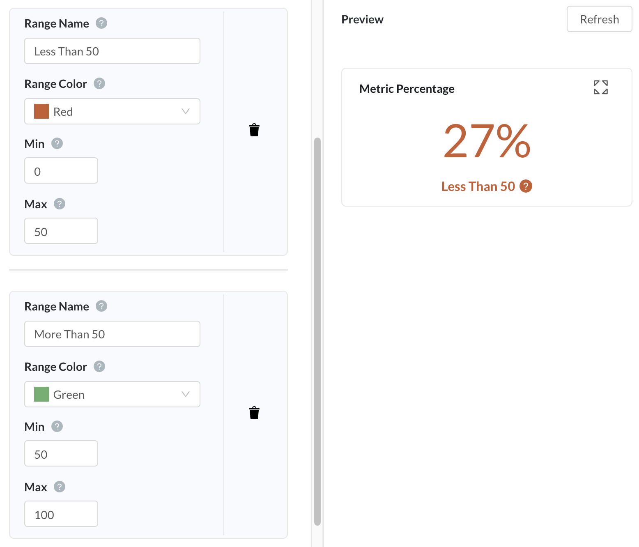
Task: Focus the More Than 50 name field
Action: pos(112,334)
